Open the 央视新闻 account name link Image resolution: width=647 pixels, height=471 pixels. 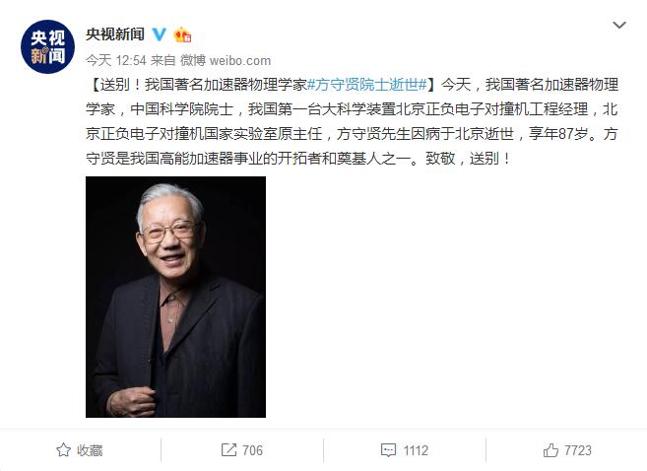pos(115,34)
